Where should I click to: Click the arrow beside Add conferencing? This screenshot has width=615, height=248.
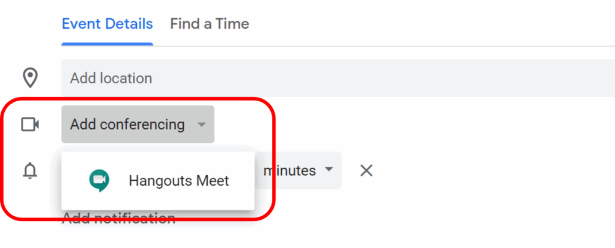[x=202, y=125]
